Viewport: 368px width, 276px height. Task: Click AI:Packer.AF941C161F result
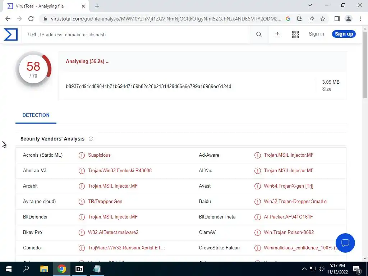[x=288, y=217]
